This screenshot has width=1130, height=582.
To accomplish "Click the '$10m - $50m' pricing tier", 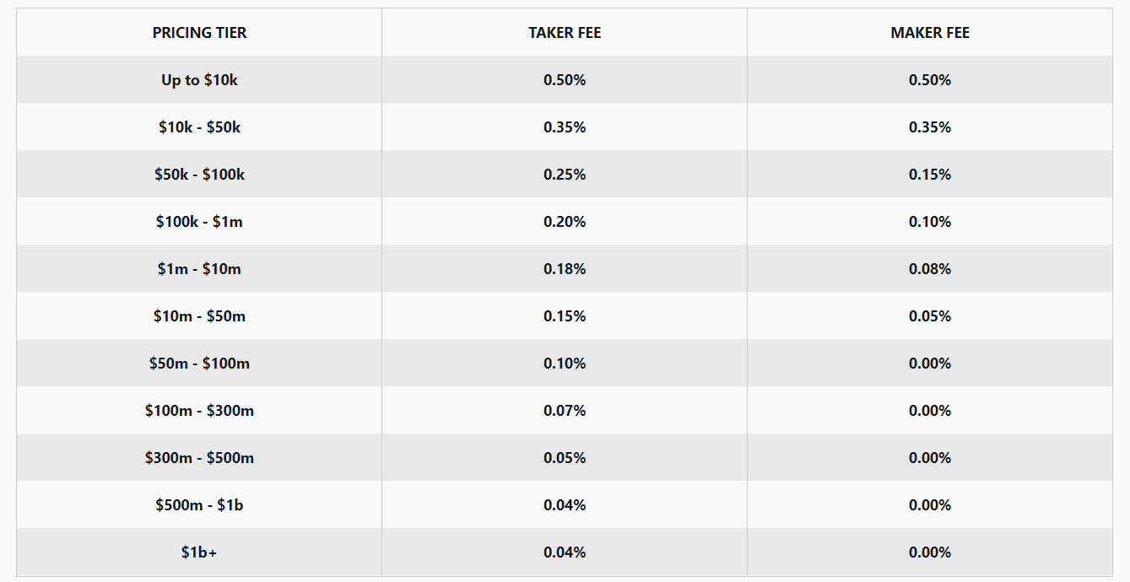I will 199,316.
